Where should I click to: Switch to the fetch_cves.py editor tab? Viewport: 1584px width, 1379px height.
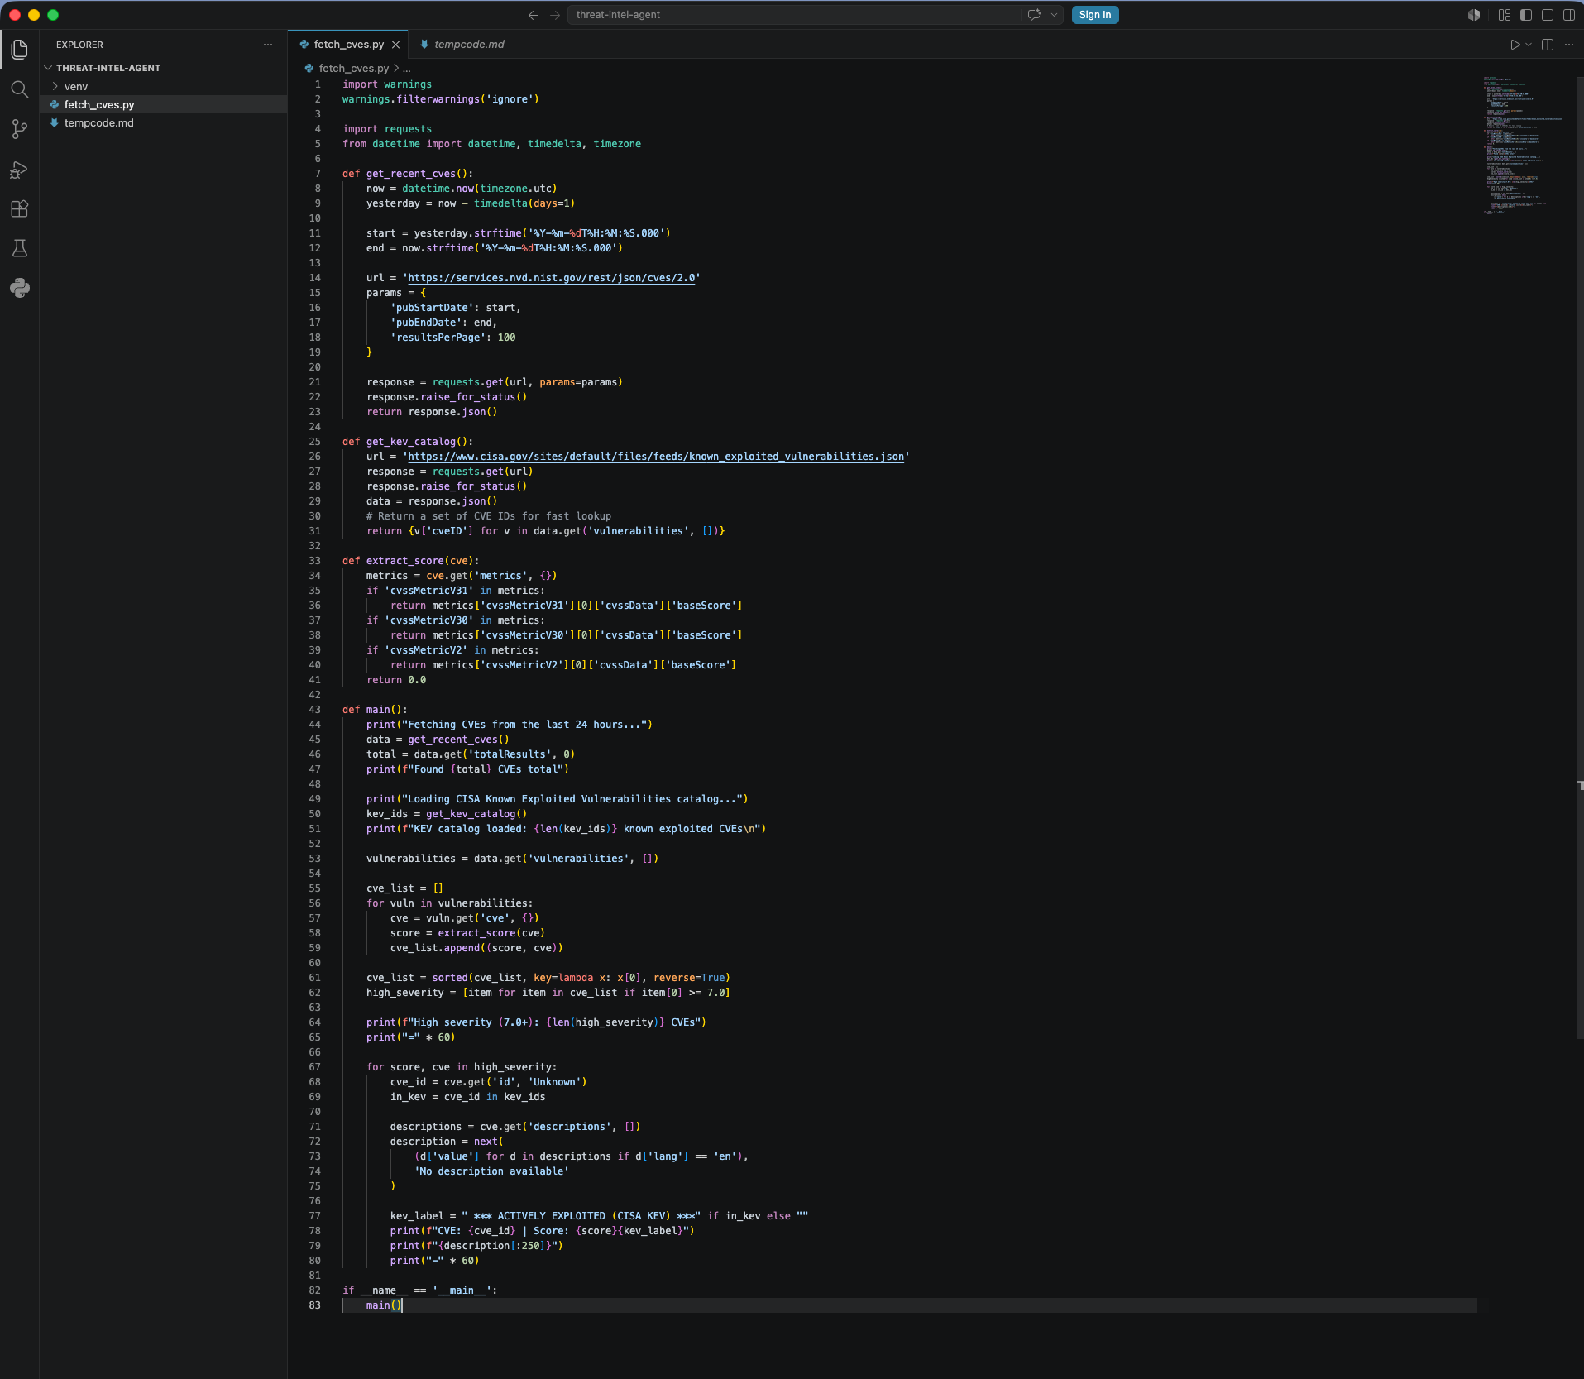pos(348,45)
